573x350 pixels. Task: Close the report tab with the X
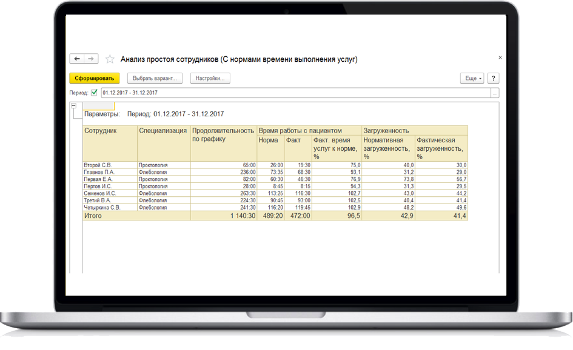click(x=500, y=58)
